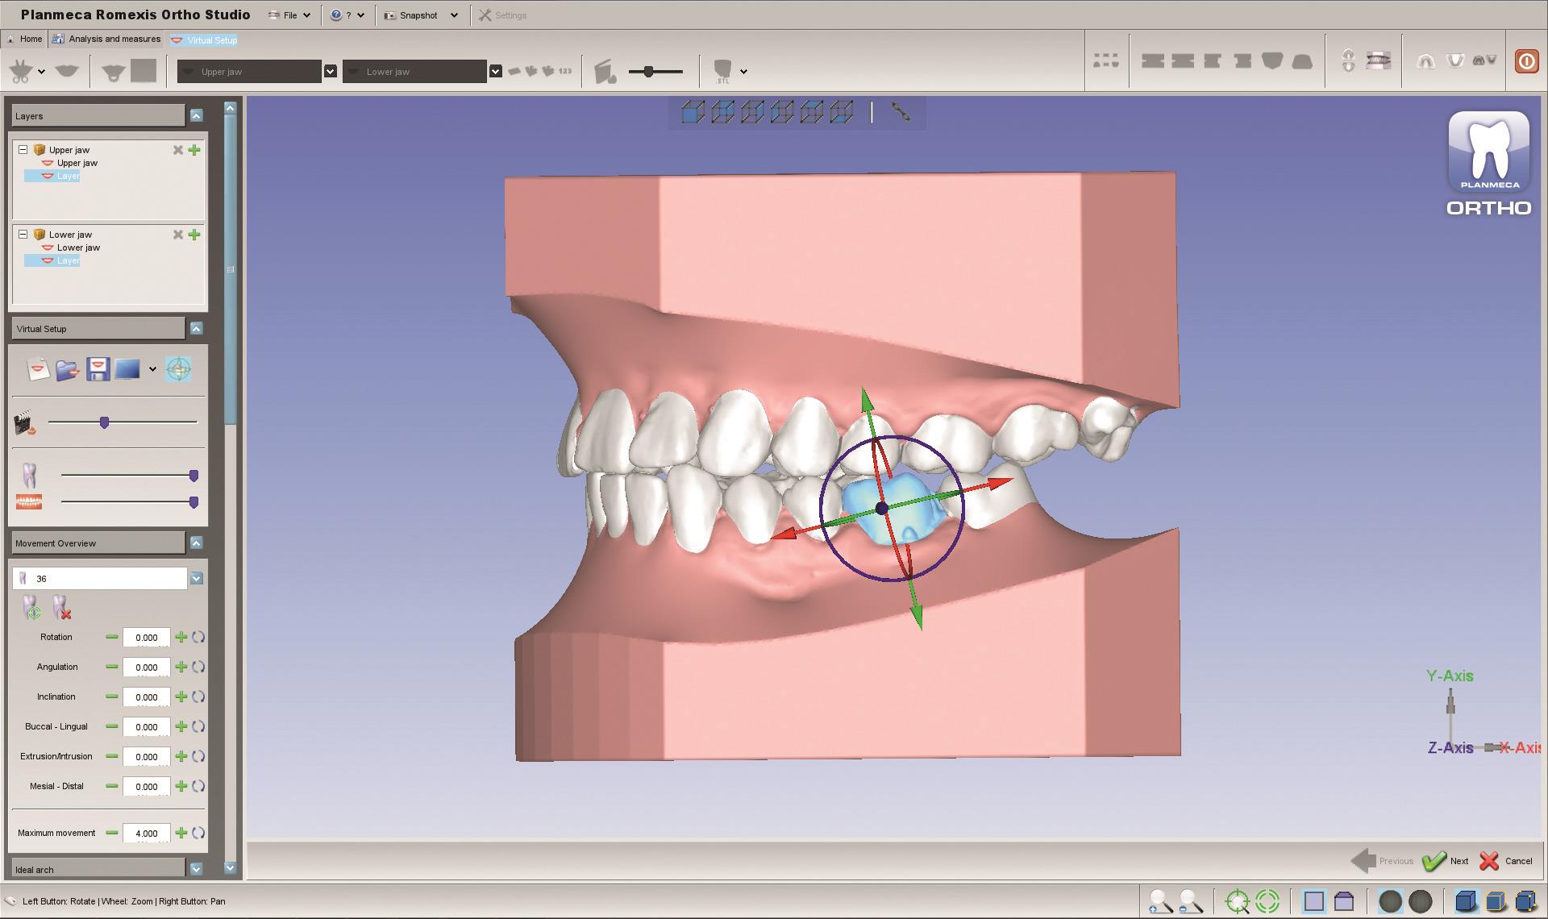The image size is (1548, 919).
Task: Click the Analysis and measures tab
Action: [114, 40]
